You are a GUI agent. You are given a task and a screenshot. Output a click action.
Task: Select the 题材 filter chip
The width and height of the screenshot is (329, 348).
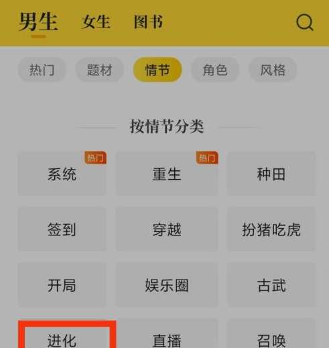[100, 70]
